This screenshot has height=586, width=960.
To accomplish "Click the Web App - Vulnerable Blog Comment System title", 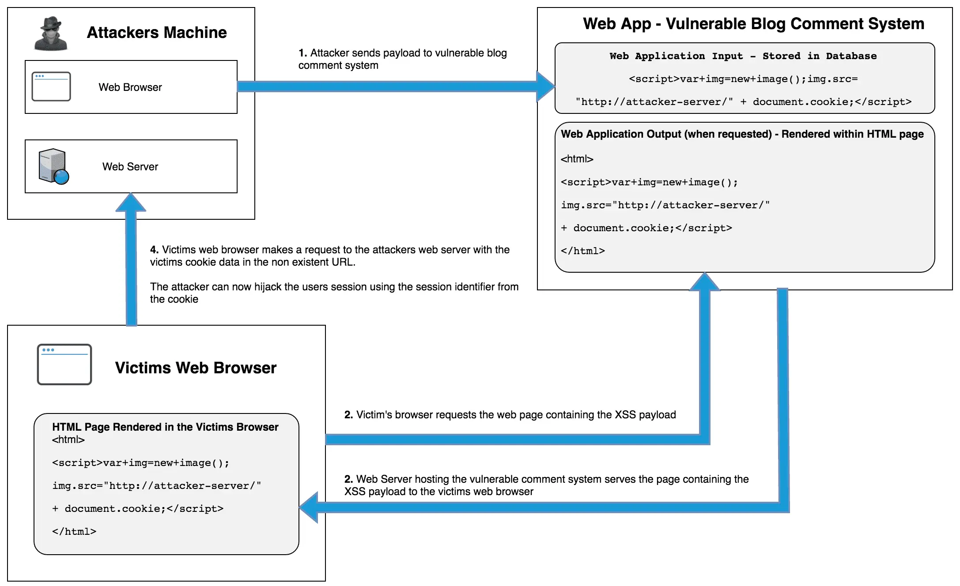I will (753, 23).
